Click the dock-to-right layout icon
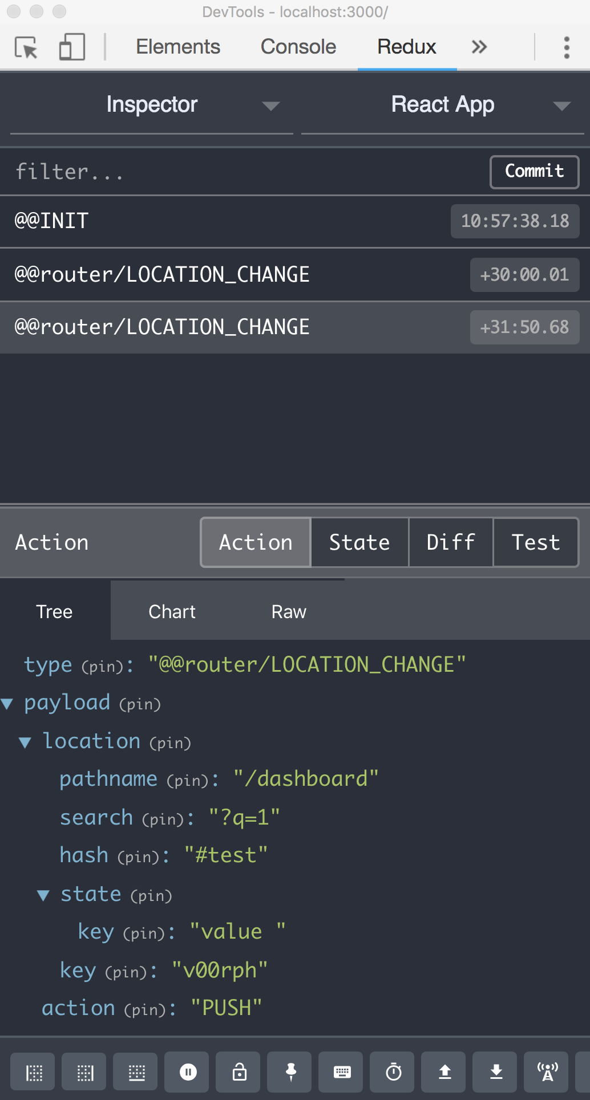This screenshot has height=1100, width=590. coord(86,1073)
